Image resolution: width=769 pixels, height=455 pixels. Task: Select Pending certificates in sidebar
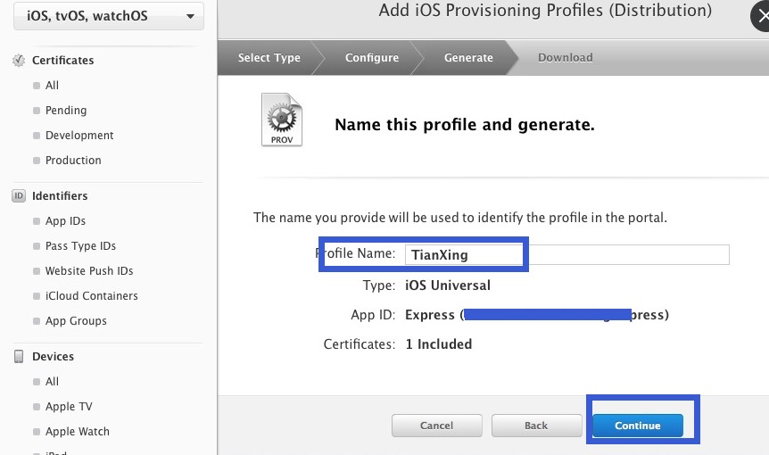point(66,111)
